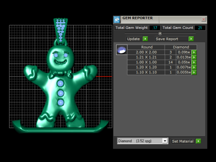Viewport: 216px width, 162px height.
Task: Open the Diamond (3.52 spg) material dropdown
Action: [x=165, y=141]
